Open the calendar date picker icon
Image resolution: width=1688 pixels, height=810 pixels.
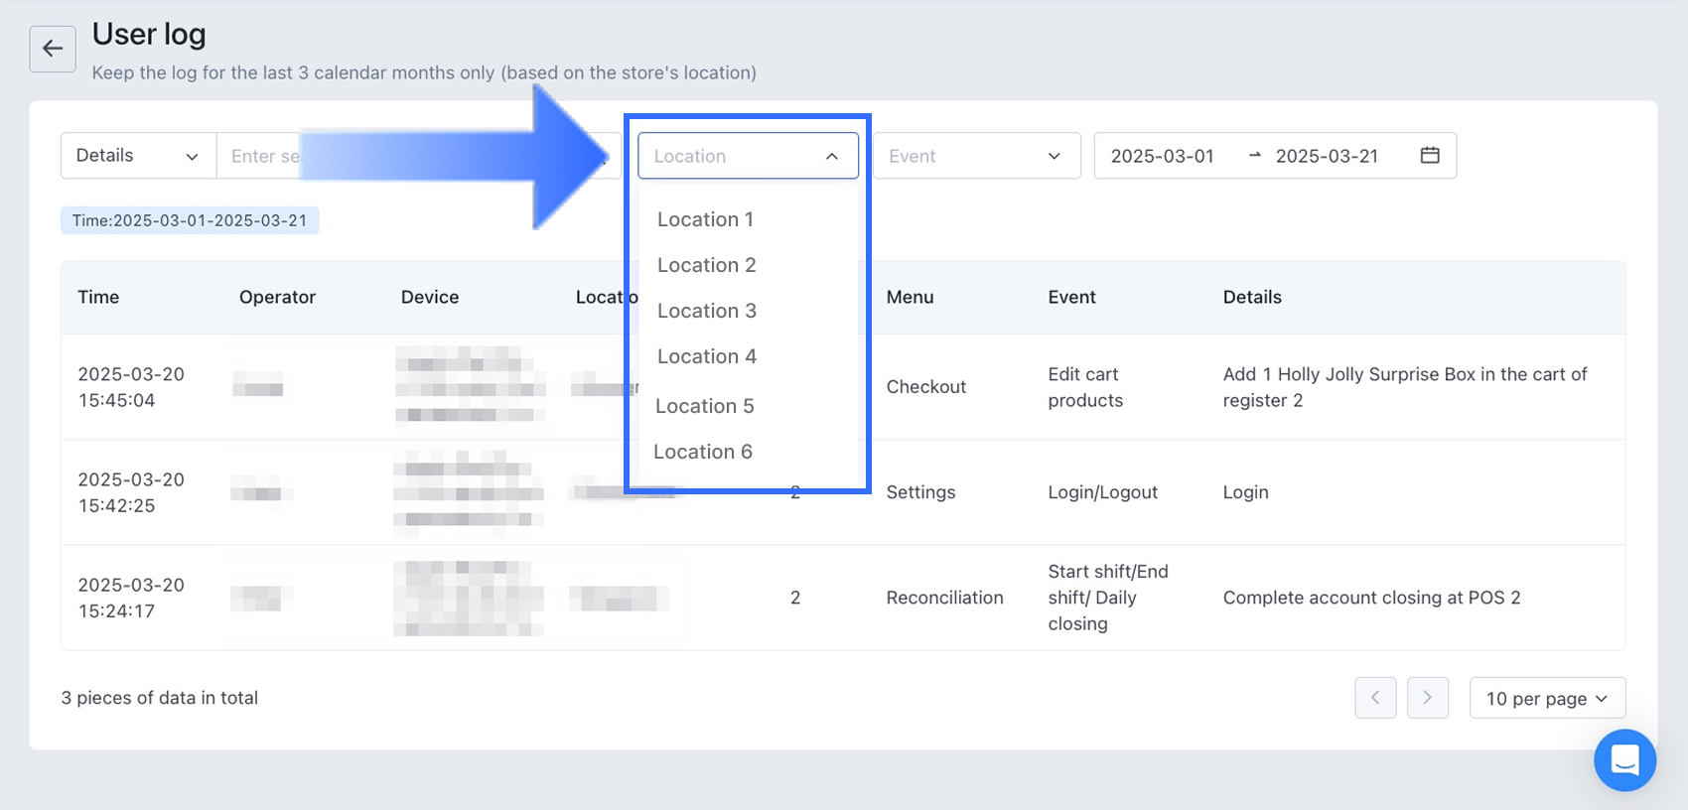pos(1429,155)
